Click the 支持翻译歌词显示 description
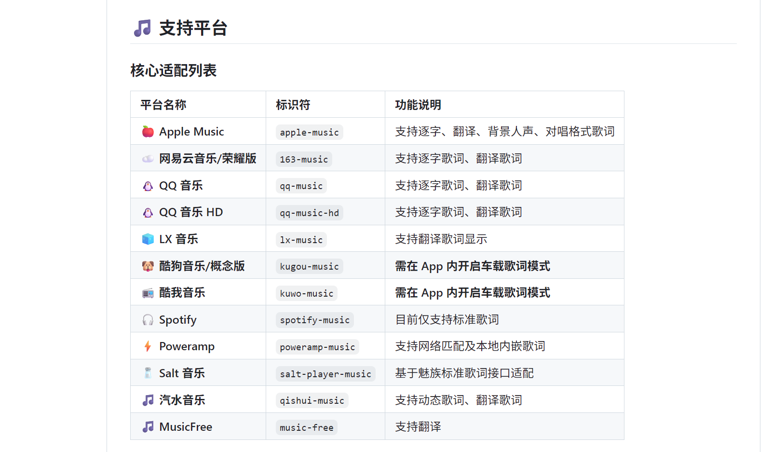Image resolution: width=772 pixels, height=452 pixels. (x=441, y=239)
